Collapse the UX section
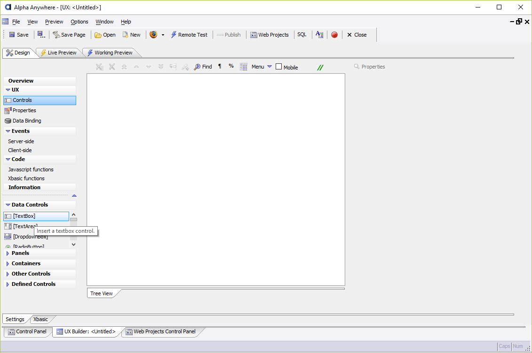The height and width of the screenshot is (353, 532). pos(8,90)
